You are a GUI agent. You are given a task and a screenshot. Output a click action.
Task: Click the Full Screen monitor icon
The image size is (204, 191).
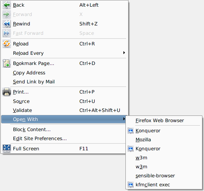(x=7, y=149)
